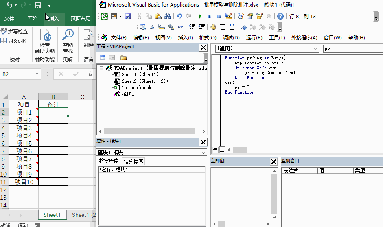
Task: Click List Properties/Methods icon on Edit toolbar
Action: pos(142,27)
